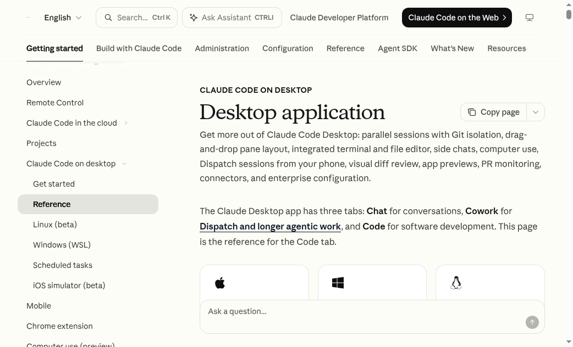This screenshot has width=573, height=347.
Task: Open Claude Developer Platform link
Action: coord(339,18)
